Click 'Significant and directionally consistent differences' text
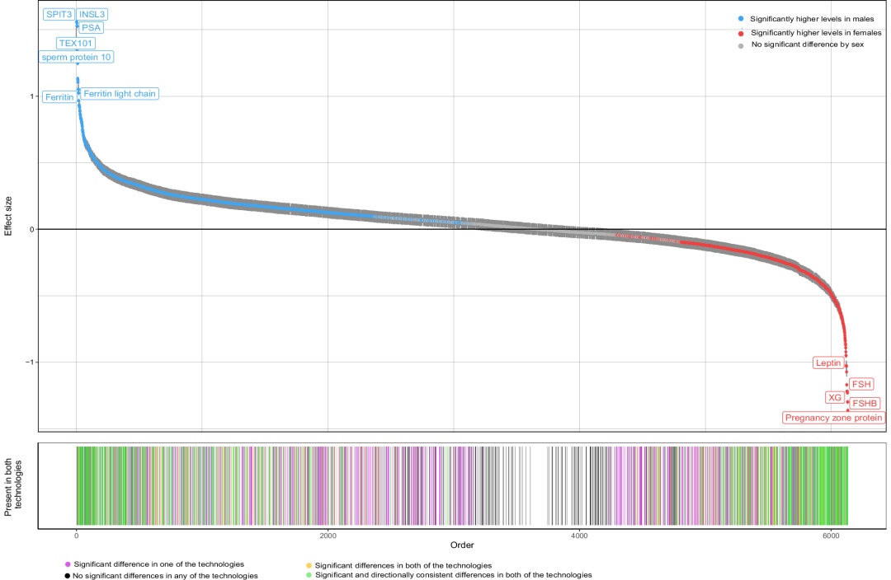 tap(454, 575)
